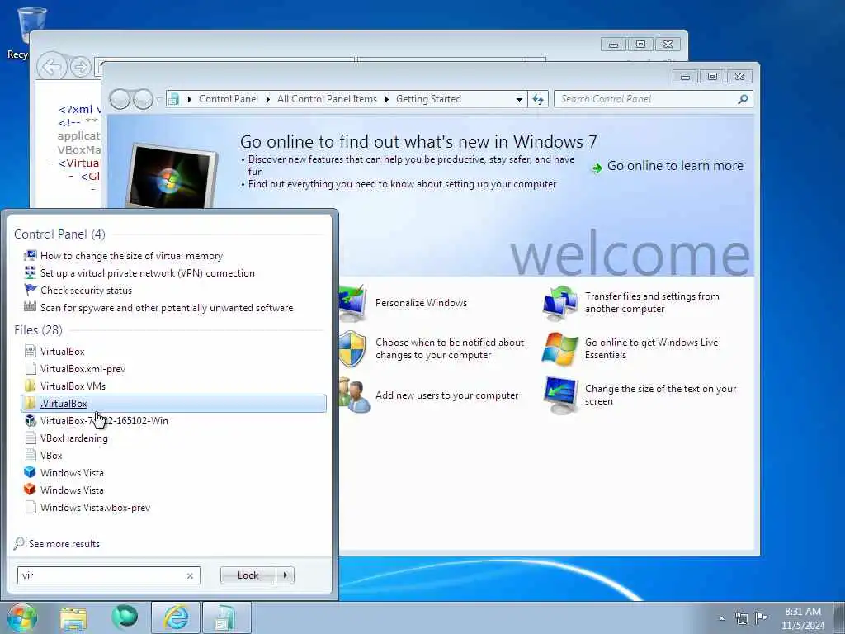Select the Control Panel breadcrumb
Screen dimensions: 845x634
point(229,99)
